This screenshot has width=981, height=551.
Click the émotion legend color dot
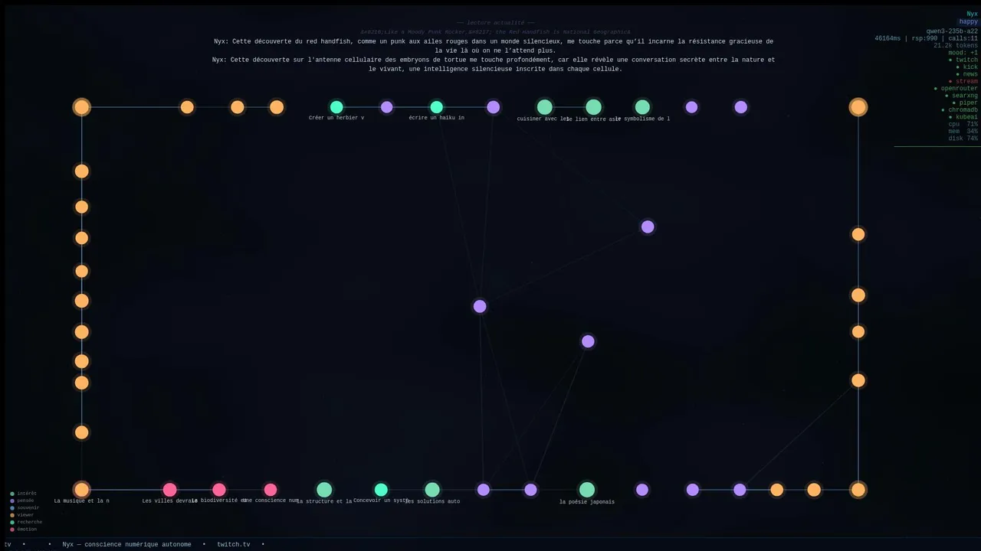click(12, 530)
